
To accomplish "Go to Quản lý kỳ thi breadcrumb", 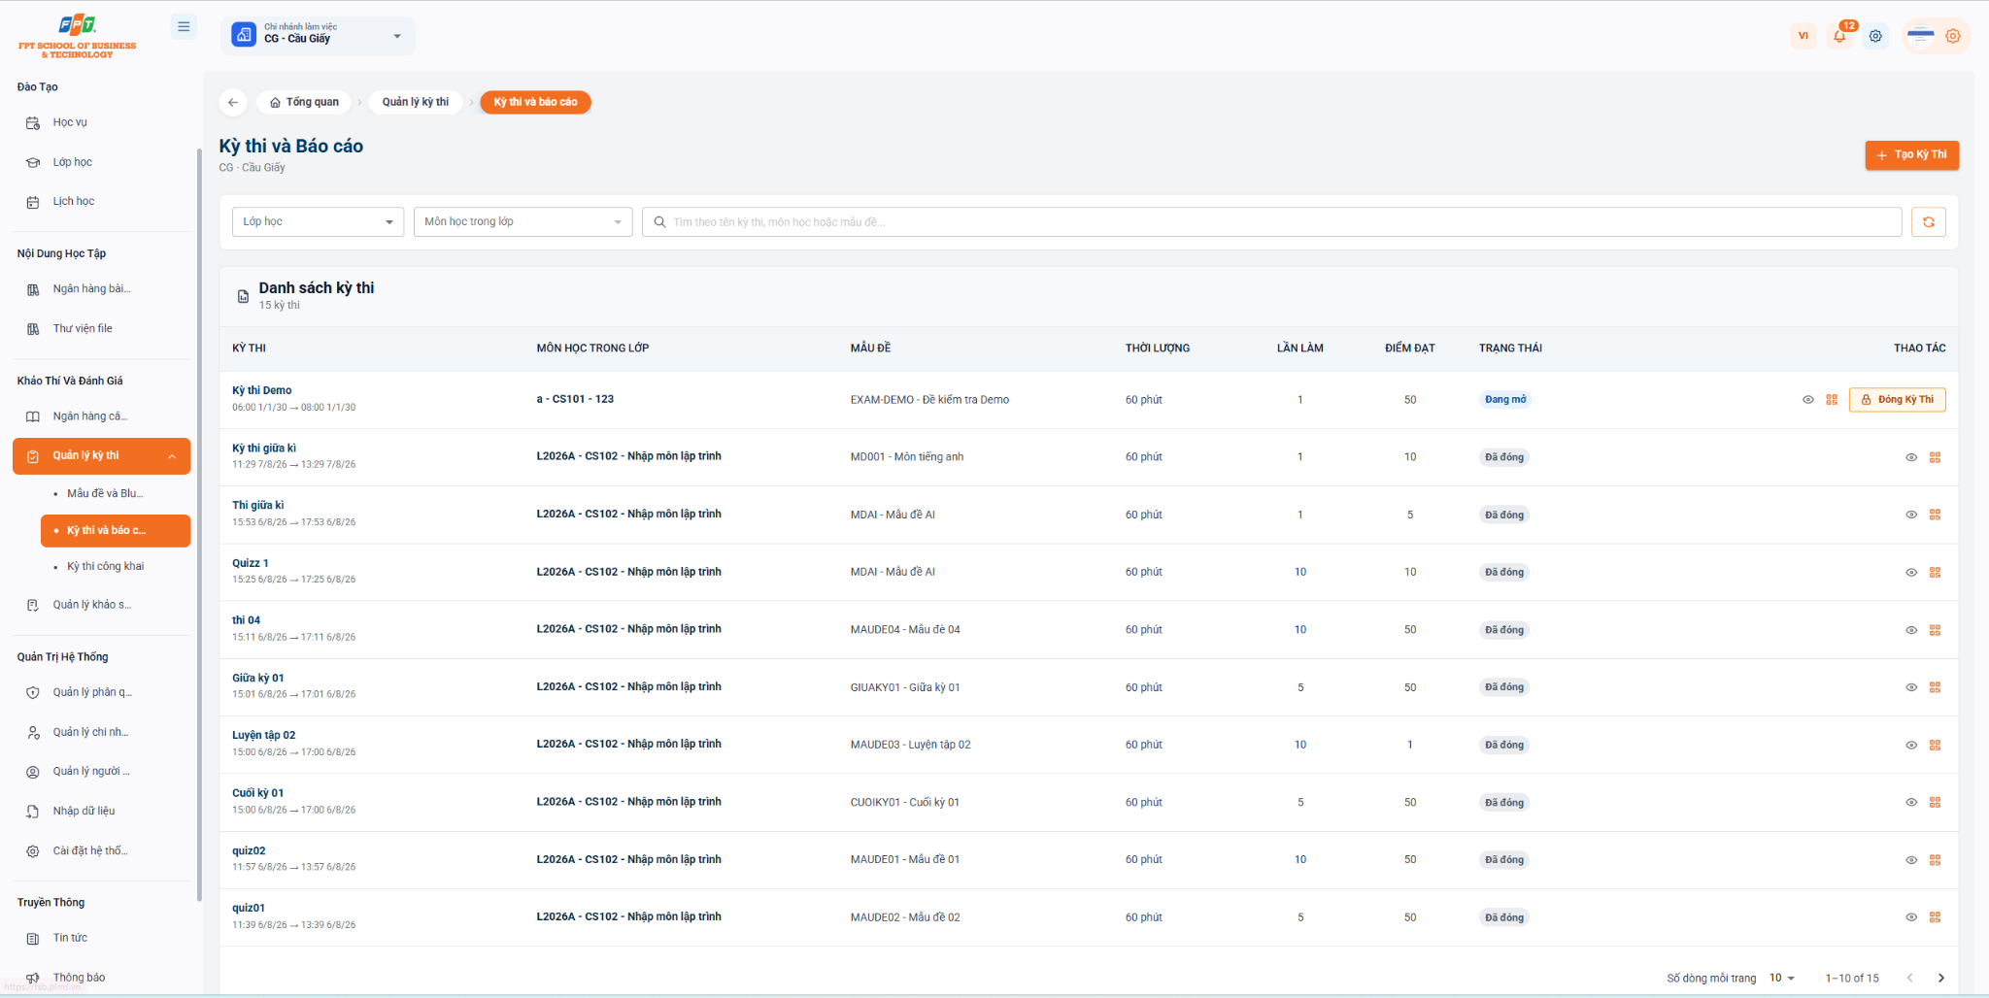I will (x=416, y=102).
